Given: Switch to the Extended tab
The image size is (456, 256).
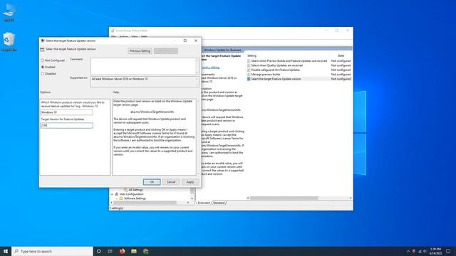Looking at the screenshot, I should click(204, 203).
